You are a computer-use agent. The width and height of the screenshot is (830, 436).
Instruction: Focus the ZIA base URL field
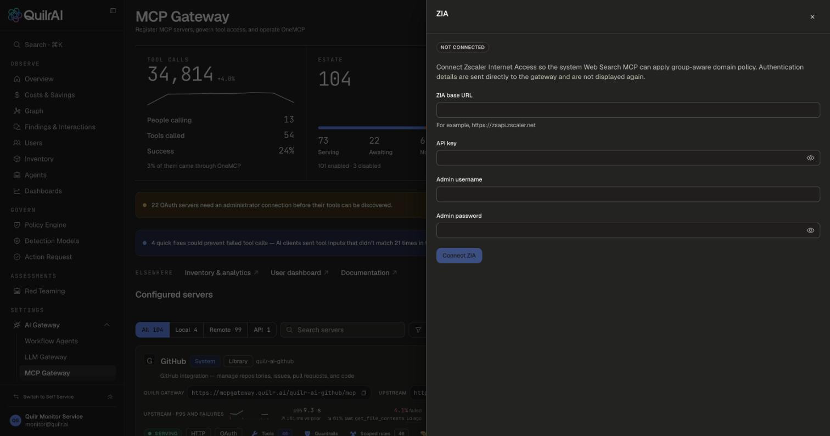click(x=628, y=110)
